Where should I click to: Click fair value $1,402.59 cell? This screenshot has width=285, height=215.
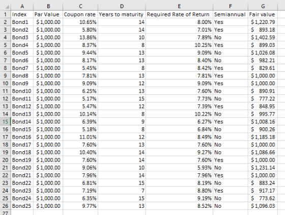263,37
